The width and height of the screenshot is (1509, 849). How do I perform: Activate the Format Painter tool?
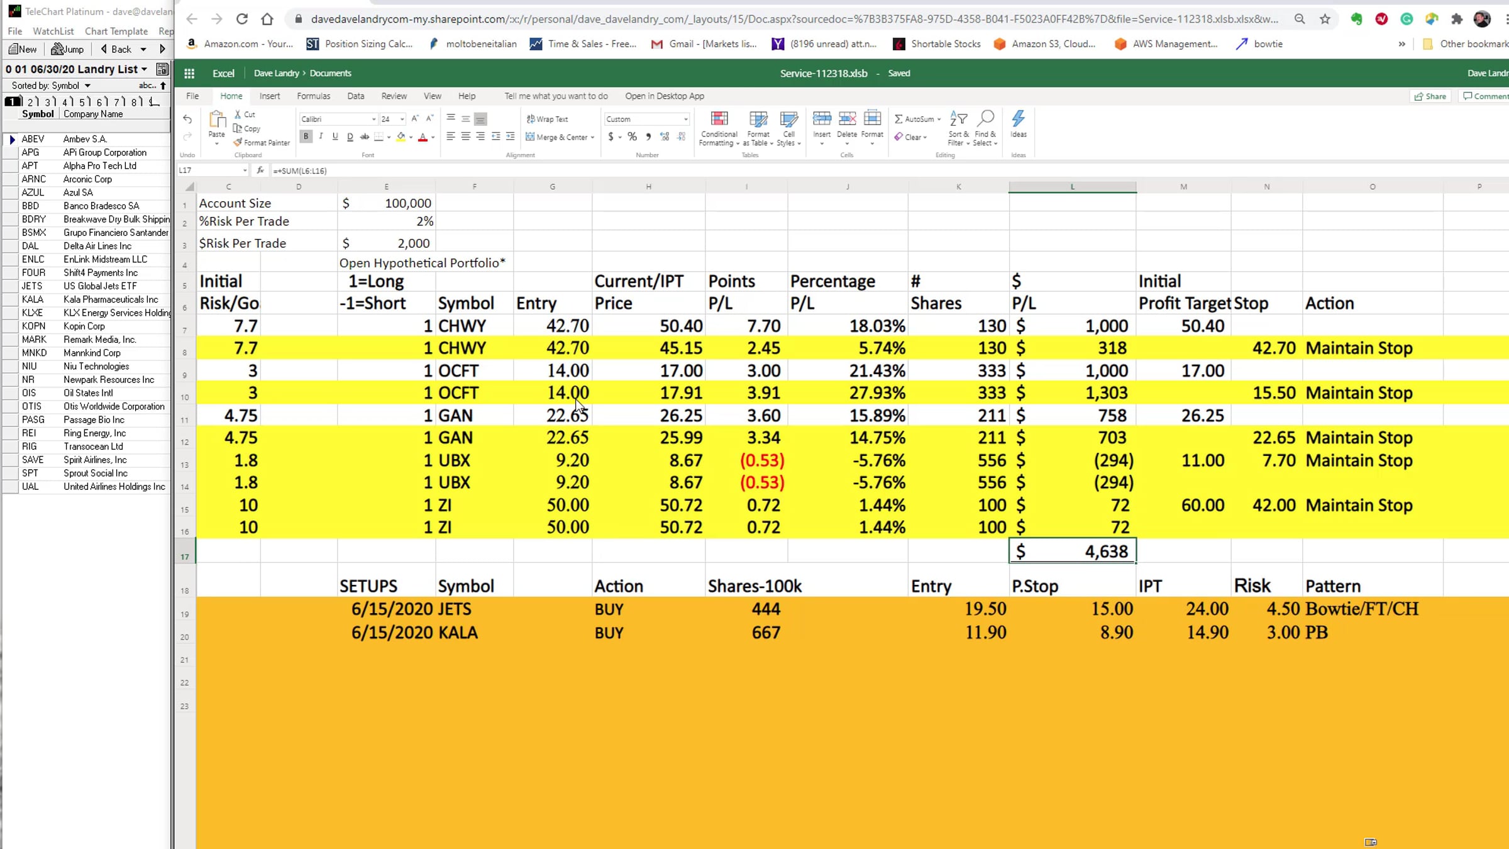click(262, 143)
